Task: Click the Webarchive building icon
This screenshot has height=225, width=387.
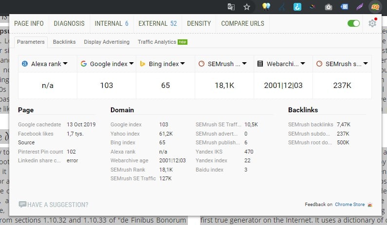Action: click(x=260, y=64)
